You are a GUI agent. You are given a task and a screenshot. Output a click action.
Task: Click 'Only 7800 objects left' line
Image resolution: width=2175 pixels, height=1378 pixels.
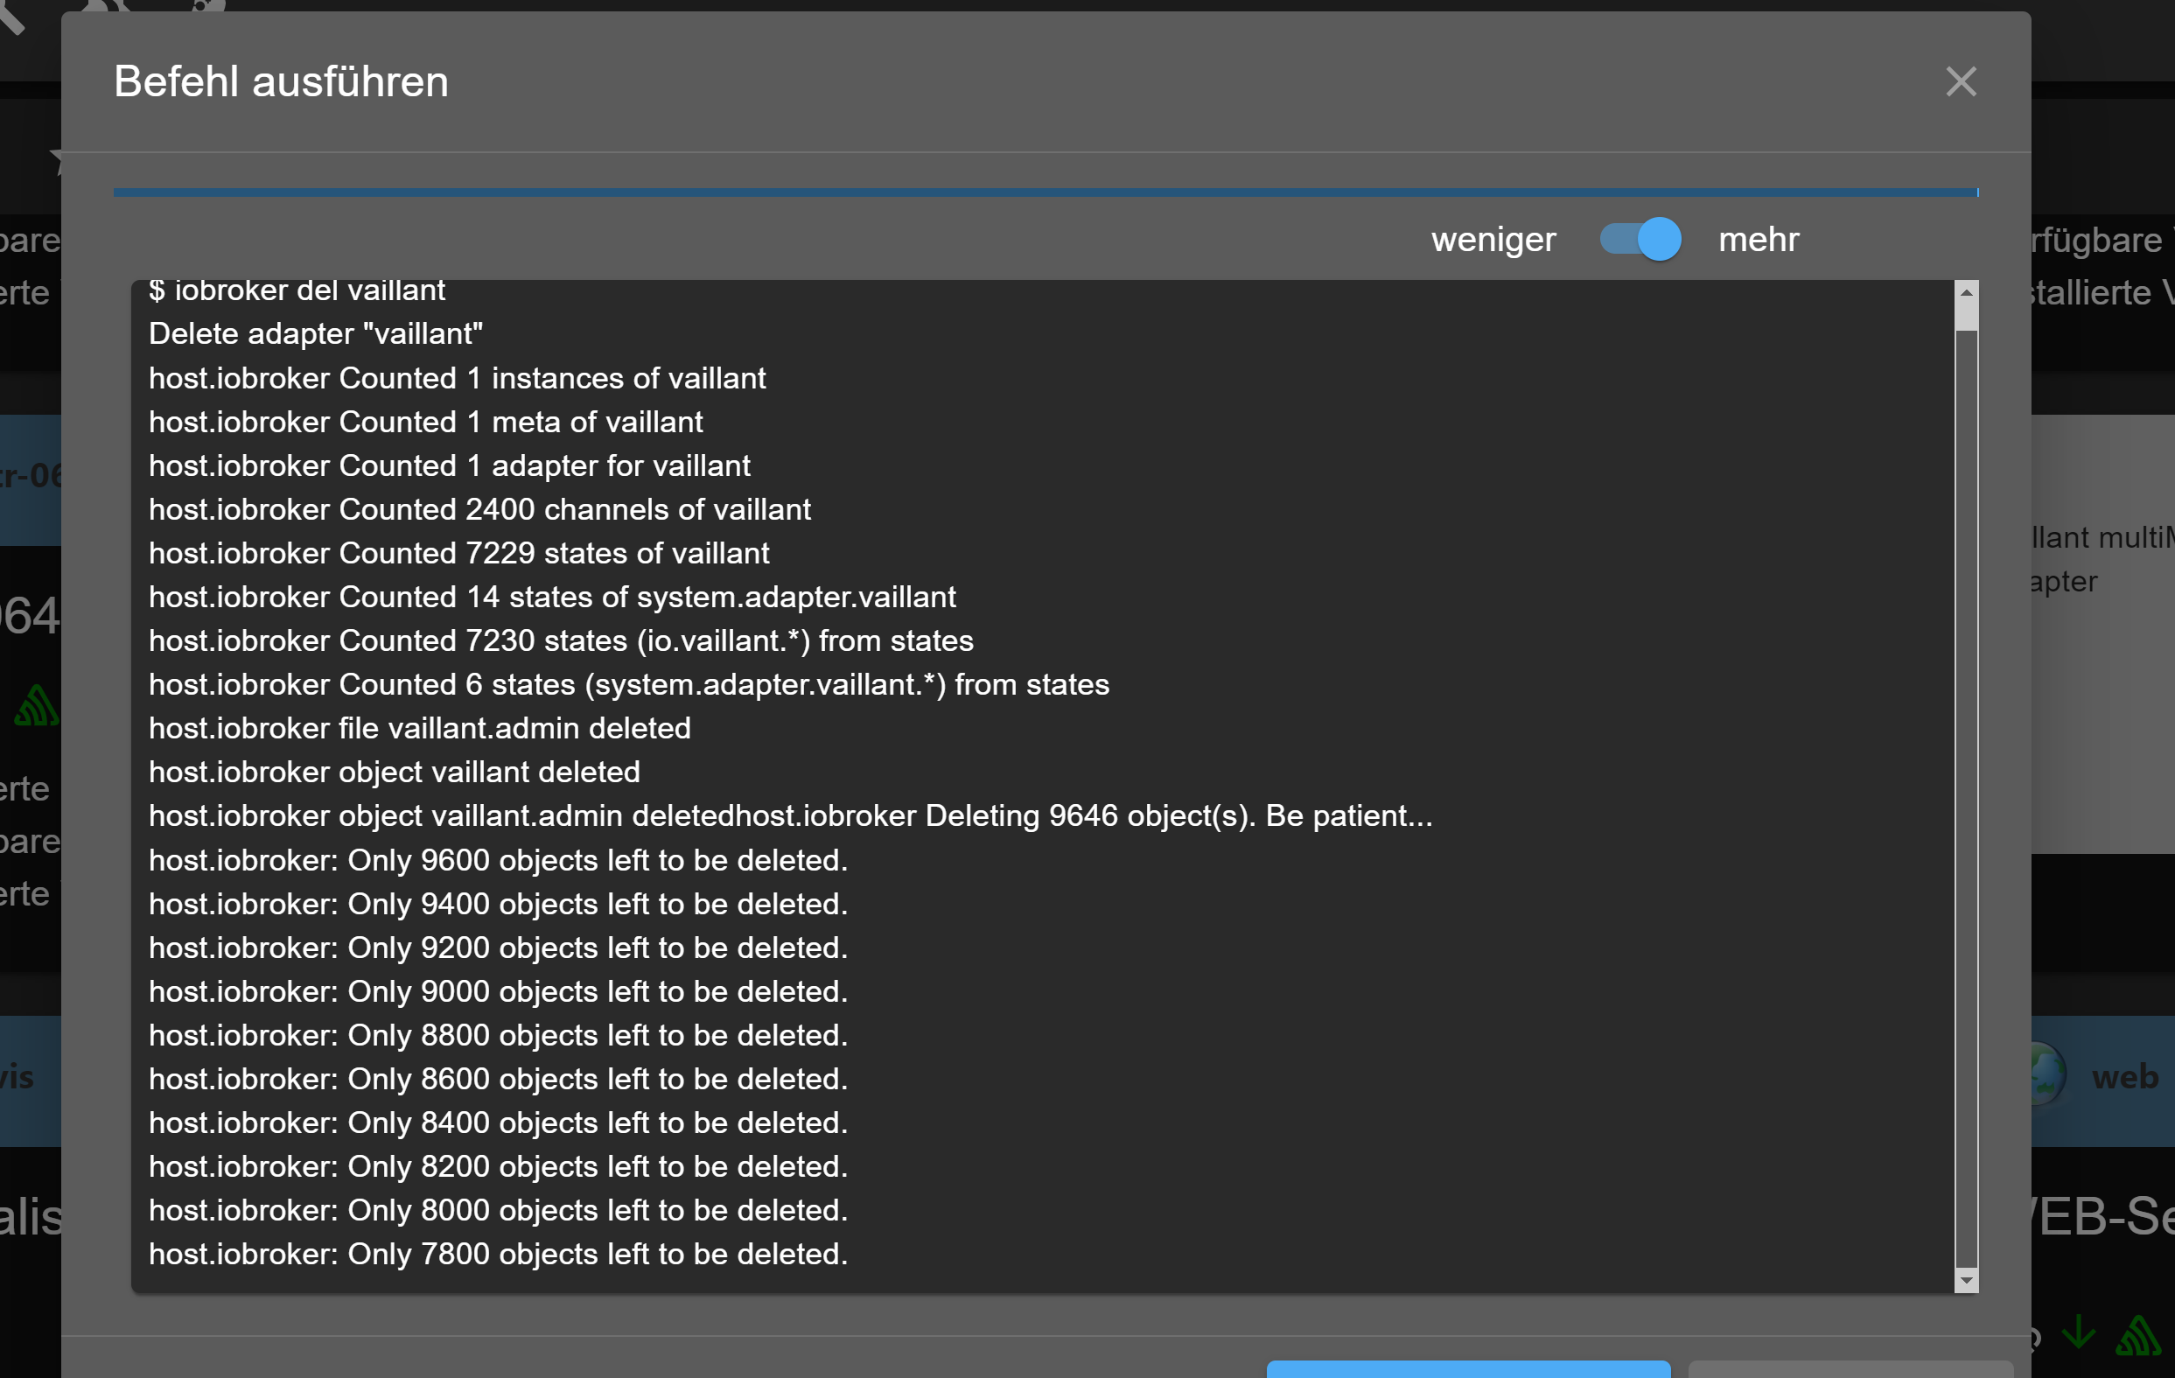pos(499,1255)
